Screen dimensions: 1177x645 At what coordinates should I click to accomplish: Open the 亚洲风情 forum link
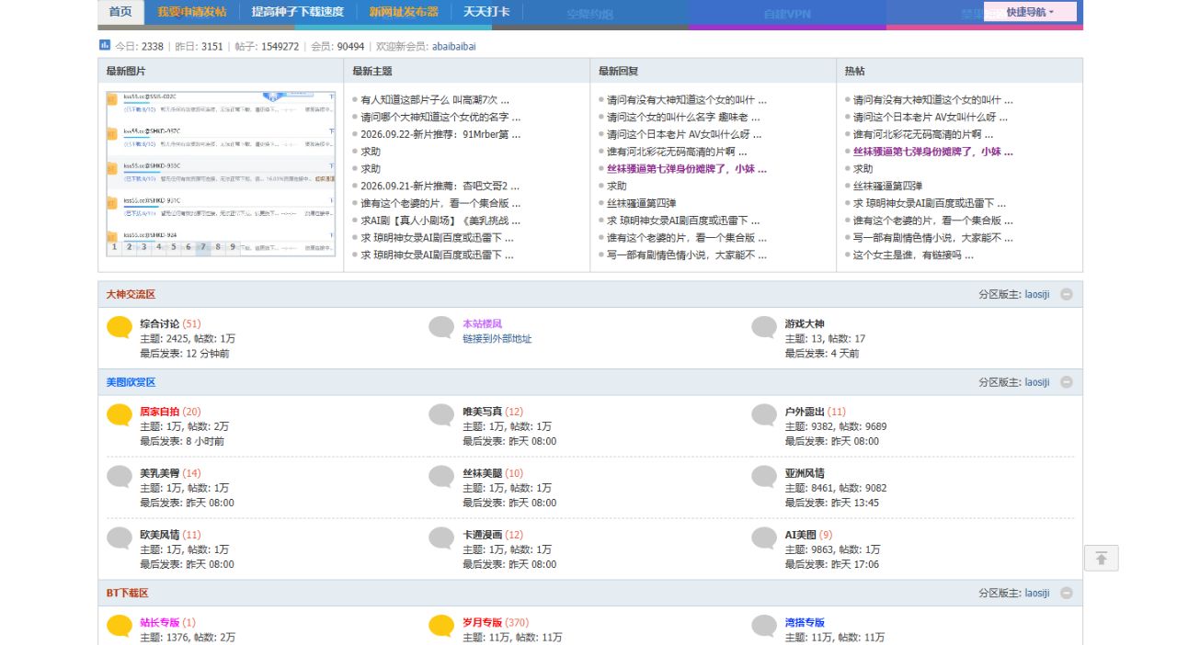point(805,473)
